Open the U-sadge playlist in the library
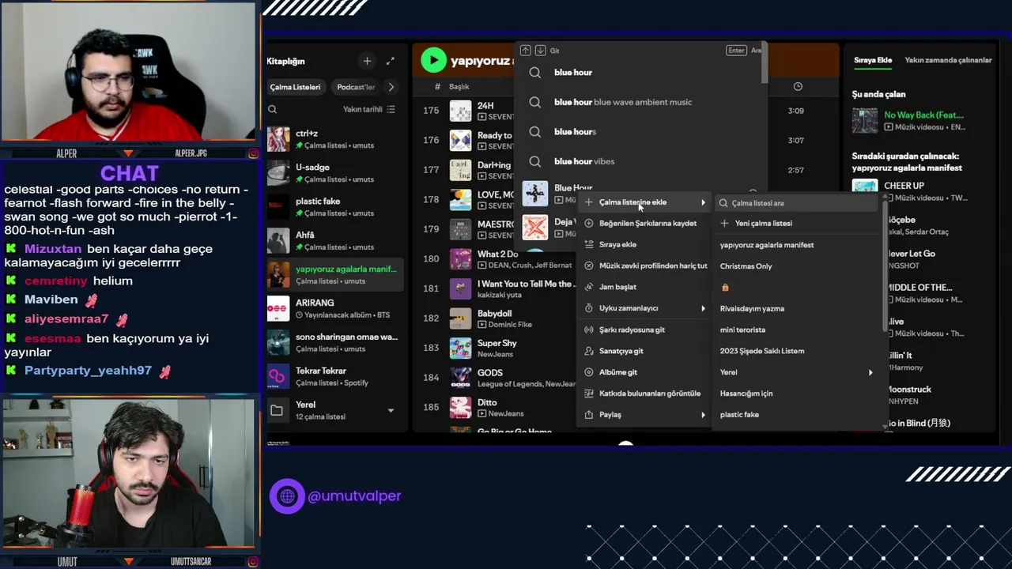Image resolution: width=1012 pixels, height=569 pixels. 335,173
